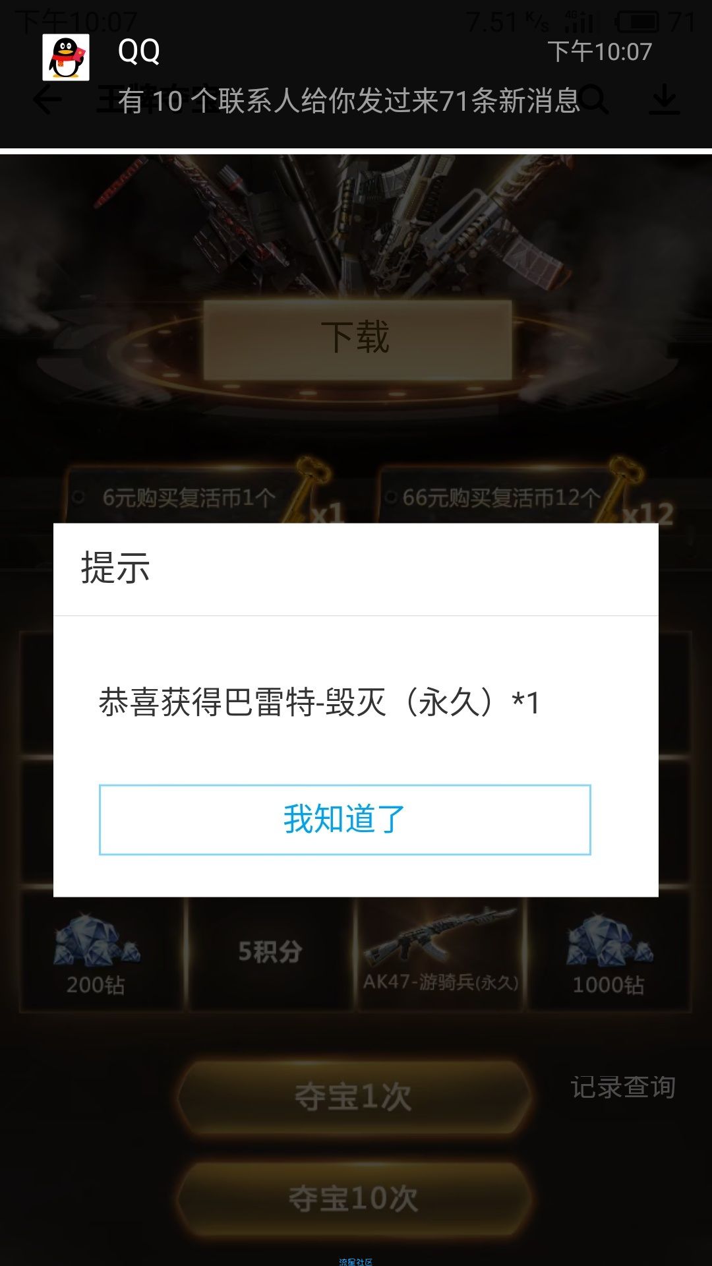712x1266 pixels.
Task: Open QQ new messages notification text
Action: (349, 101)
